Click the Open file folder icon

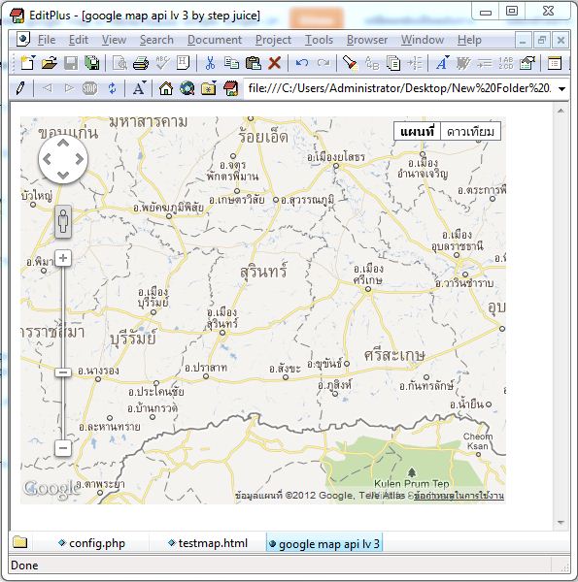coord(50,63)
